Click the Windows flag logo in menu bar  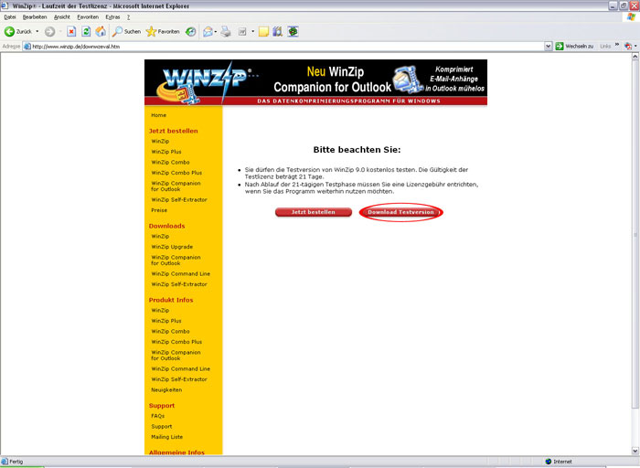[632, 16]
